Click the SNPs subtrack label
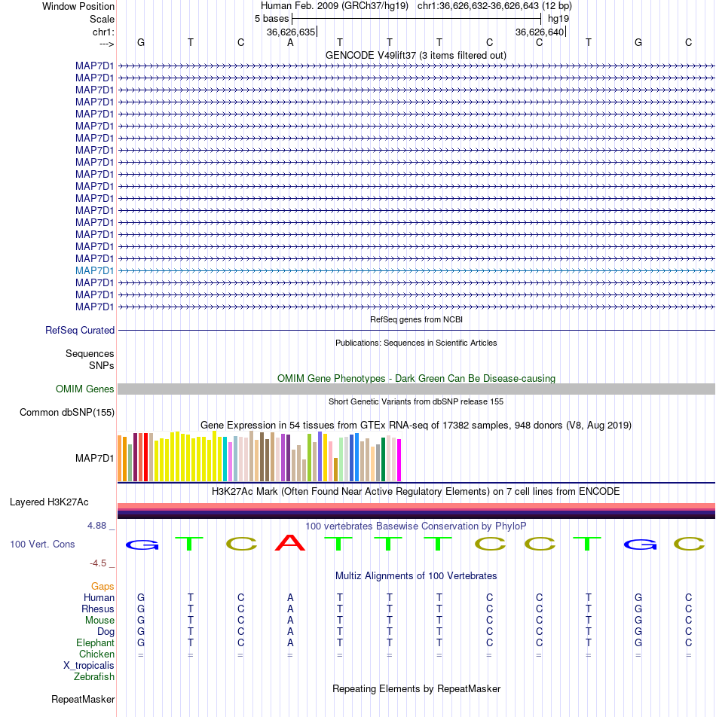Screen dimensions: 716x717 [x=102, y=366]
